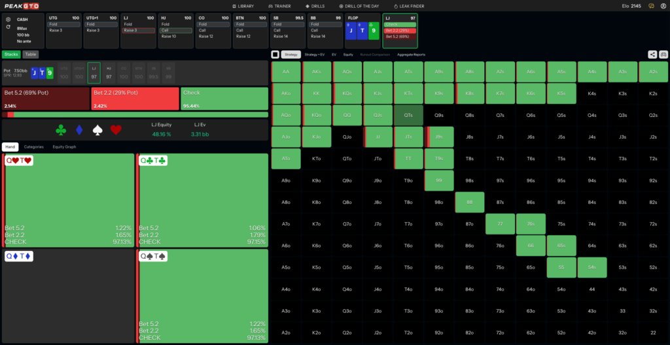The height and width of the screenshot is (345, 670).
Task: Open the chat feedback icon
Action: pyautogui.click(x=651, y=6)
